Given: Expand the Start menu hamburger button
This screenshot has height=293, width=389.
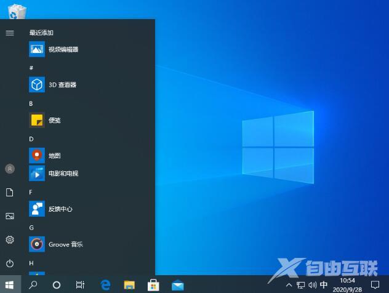Looking at the screenshot, I should click(10, 33).
